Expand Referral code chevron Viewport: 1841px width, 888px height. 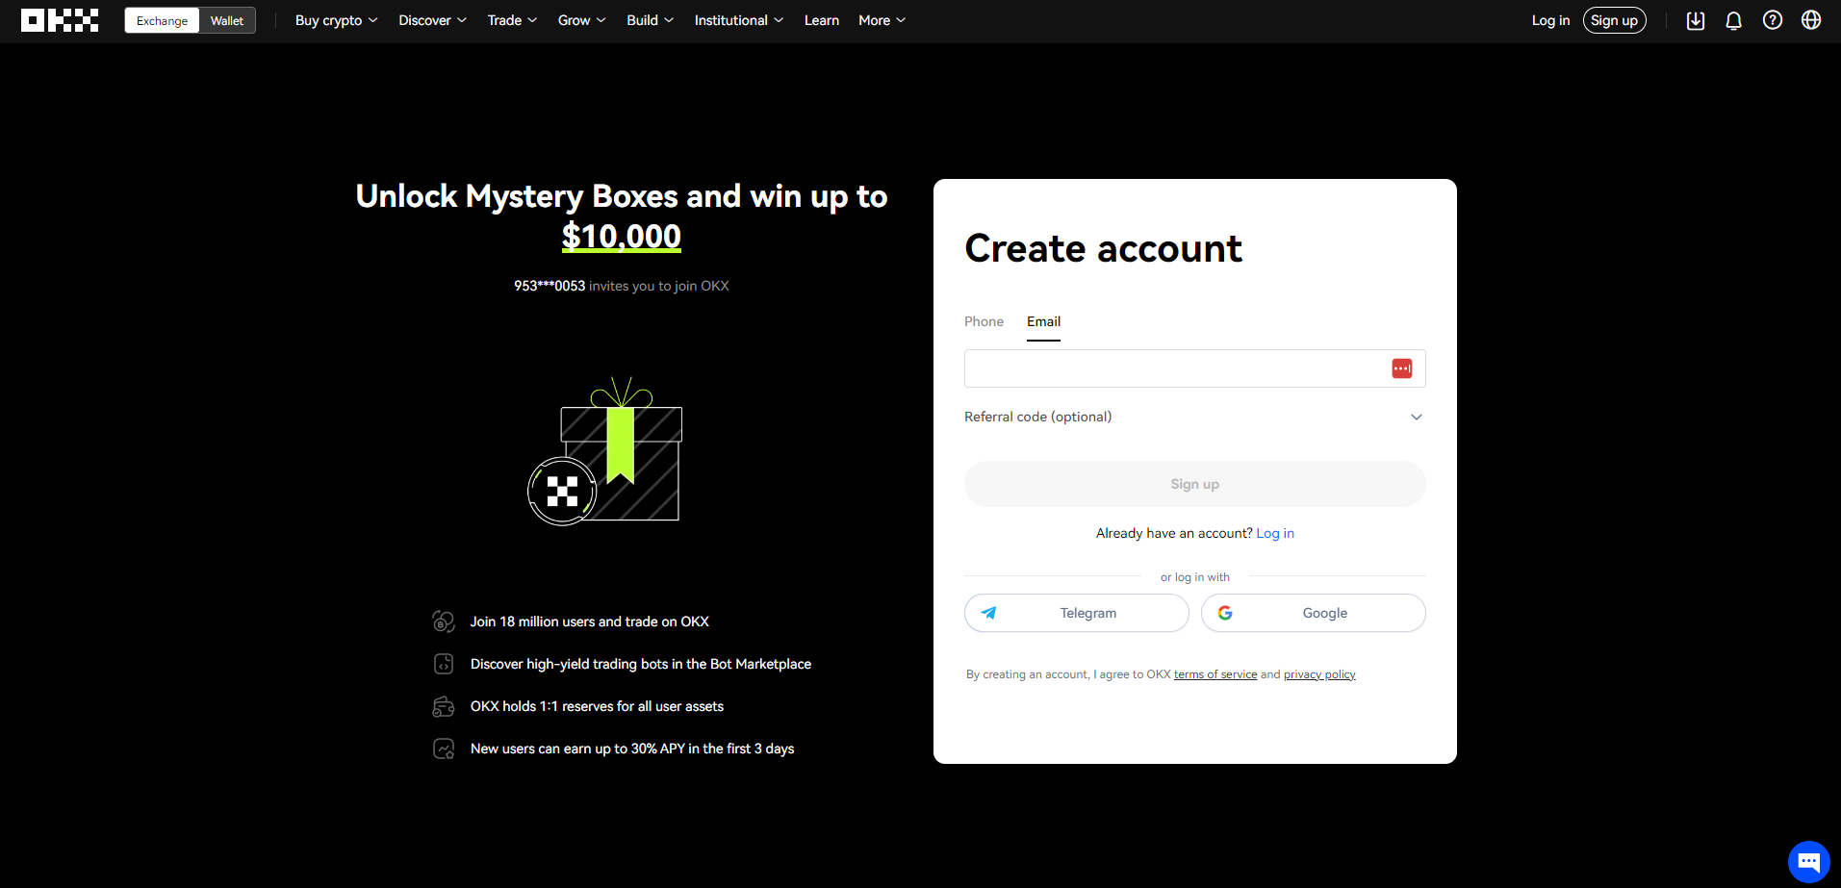coord(1417,417)
